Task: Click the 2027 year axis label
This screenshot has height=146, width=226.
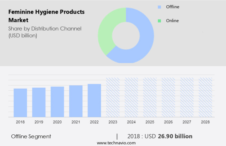Action: coord(187,122)
